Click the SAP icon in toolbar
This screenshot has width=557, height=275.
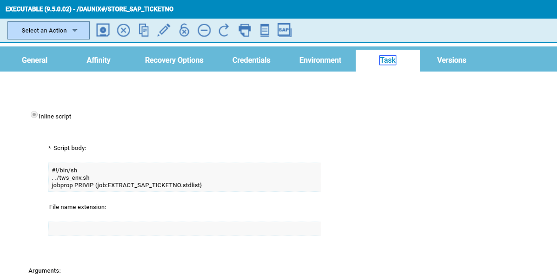point(284,30)
